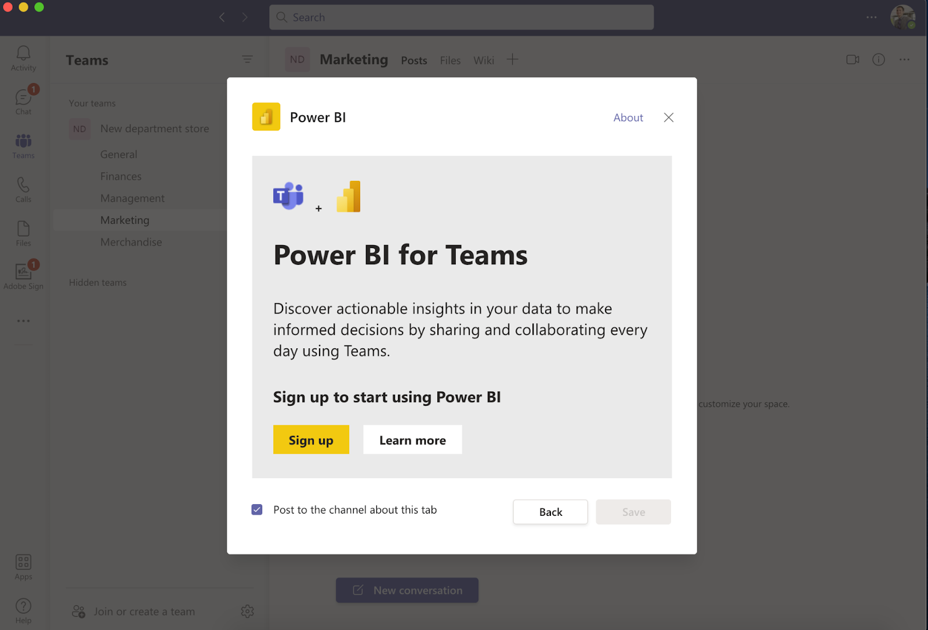Click the back navigation arrow
Screen dimensions: 928x630
pyautogui.click(x=222, y=17)
